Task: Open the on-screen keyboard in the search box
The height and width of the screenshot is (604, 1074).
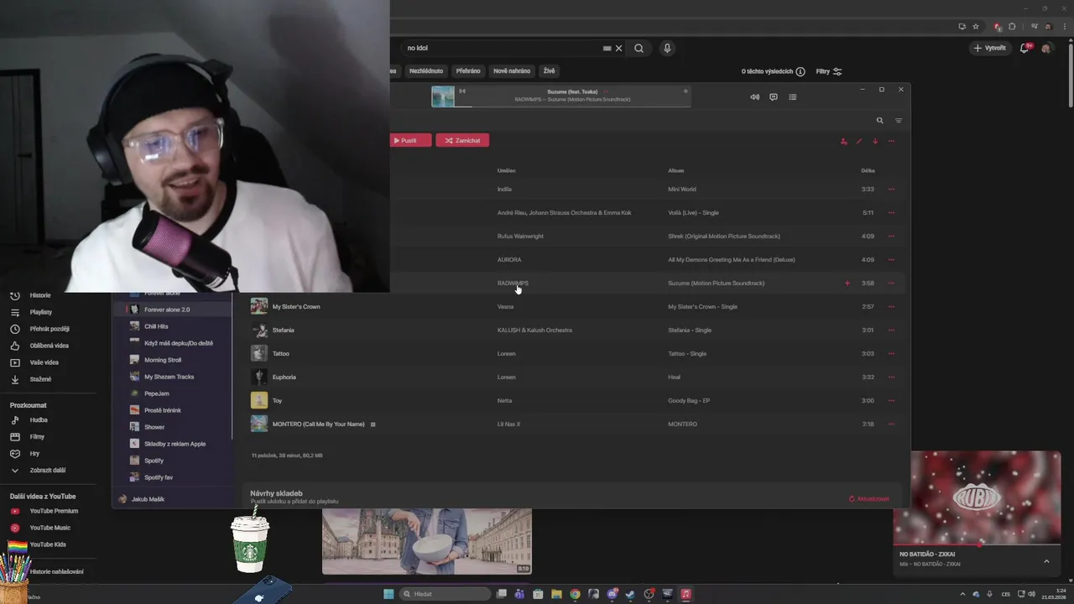Action: 607,48
